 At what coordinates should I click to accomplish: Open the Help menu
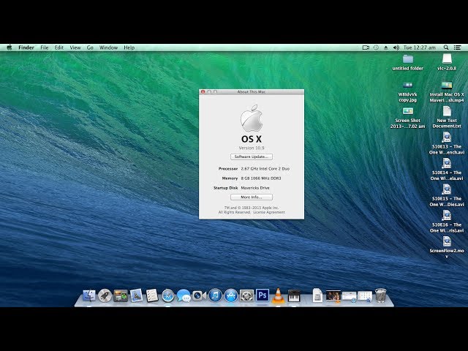pyautogui.click(x=129, y=48)
